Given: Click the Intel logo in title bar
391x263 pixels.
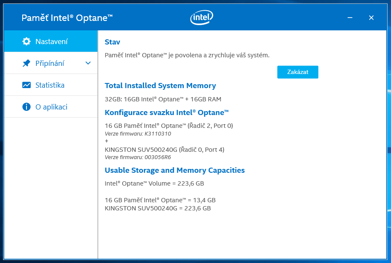Looking at the screenshot, I should coord(201,18).
